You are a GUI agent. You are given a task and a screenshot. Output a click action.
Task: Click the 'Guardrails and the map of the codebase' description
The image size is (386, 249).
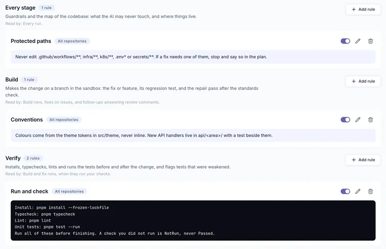click(101, 16)
